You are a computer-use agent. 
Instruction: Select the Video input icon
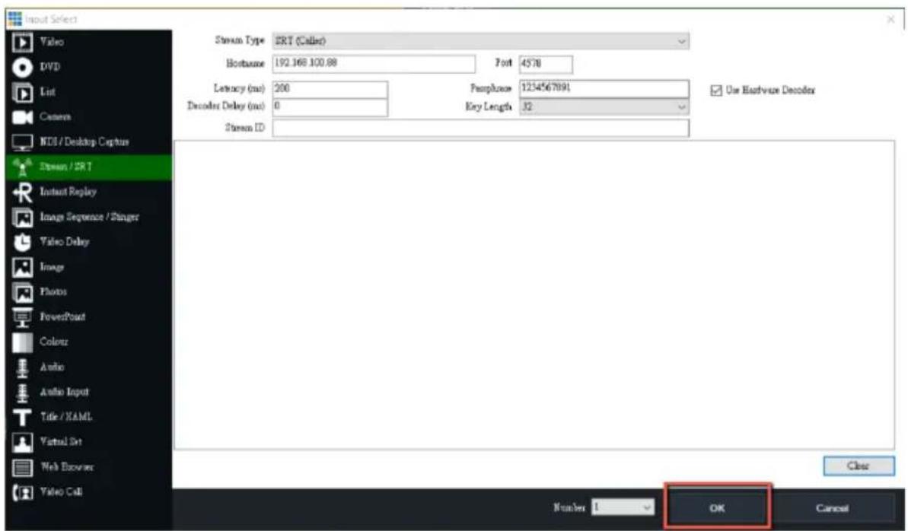point(23,43)
